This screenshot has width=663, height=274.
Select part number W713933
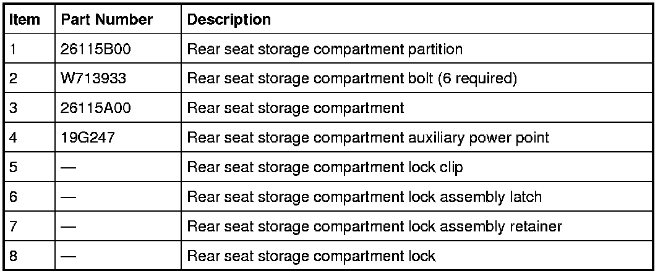pyautogui.click(x=92, y=78)
